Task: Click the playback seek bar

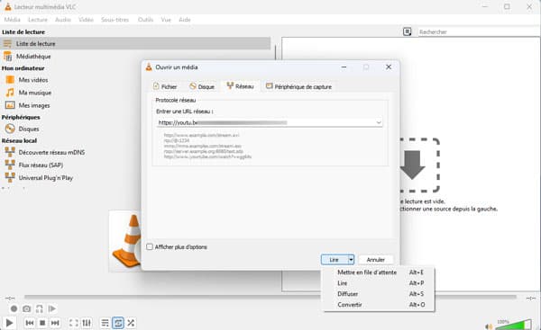Action: point(270,297)
